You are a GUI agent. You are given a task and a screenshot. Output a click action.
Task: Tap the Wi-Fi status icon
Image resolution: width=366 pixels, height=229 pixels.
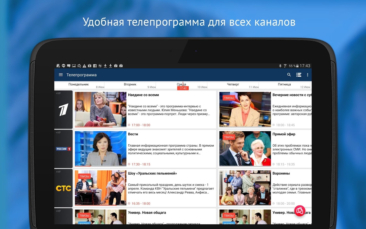click(x=285, y=66)
